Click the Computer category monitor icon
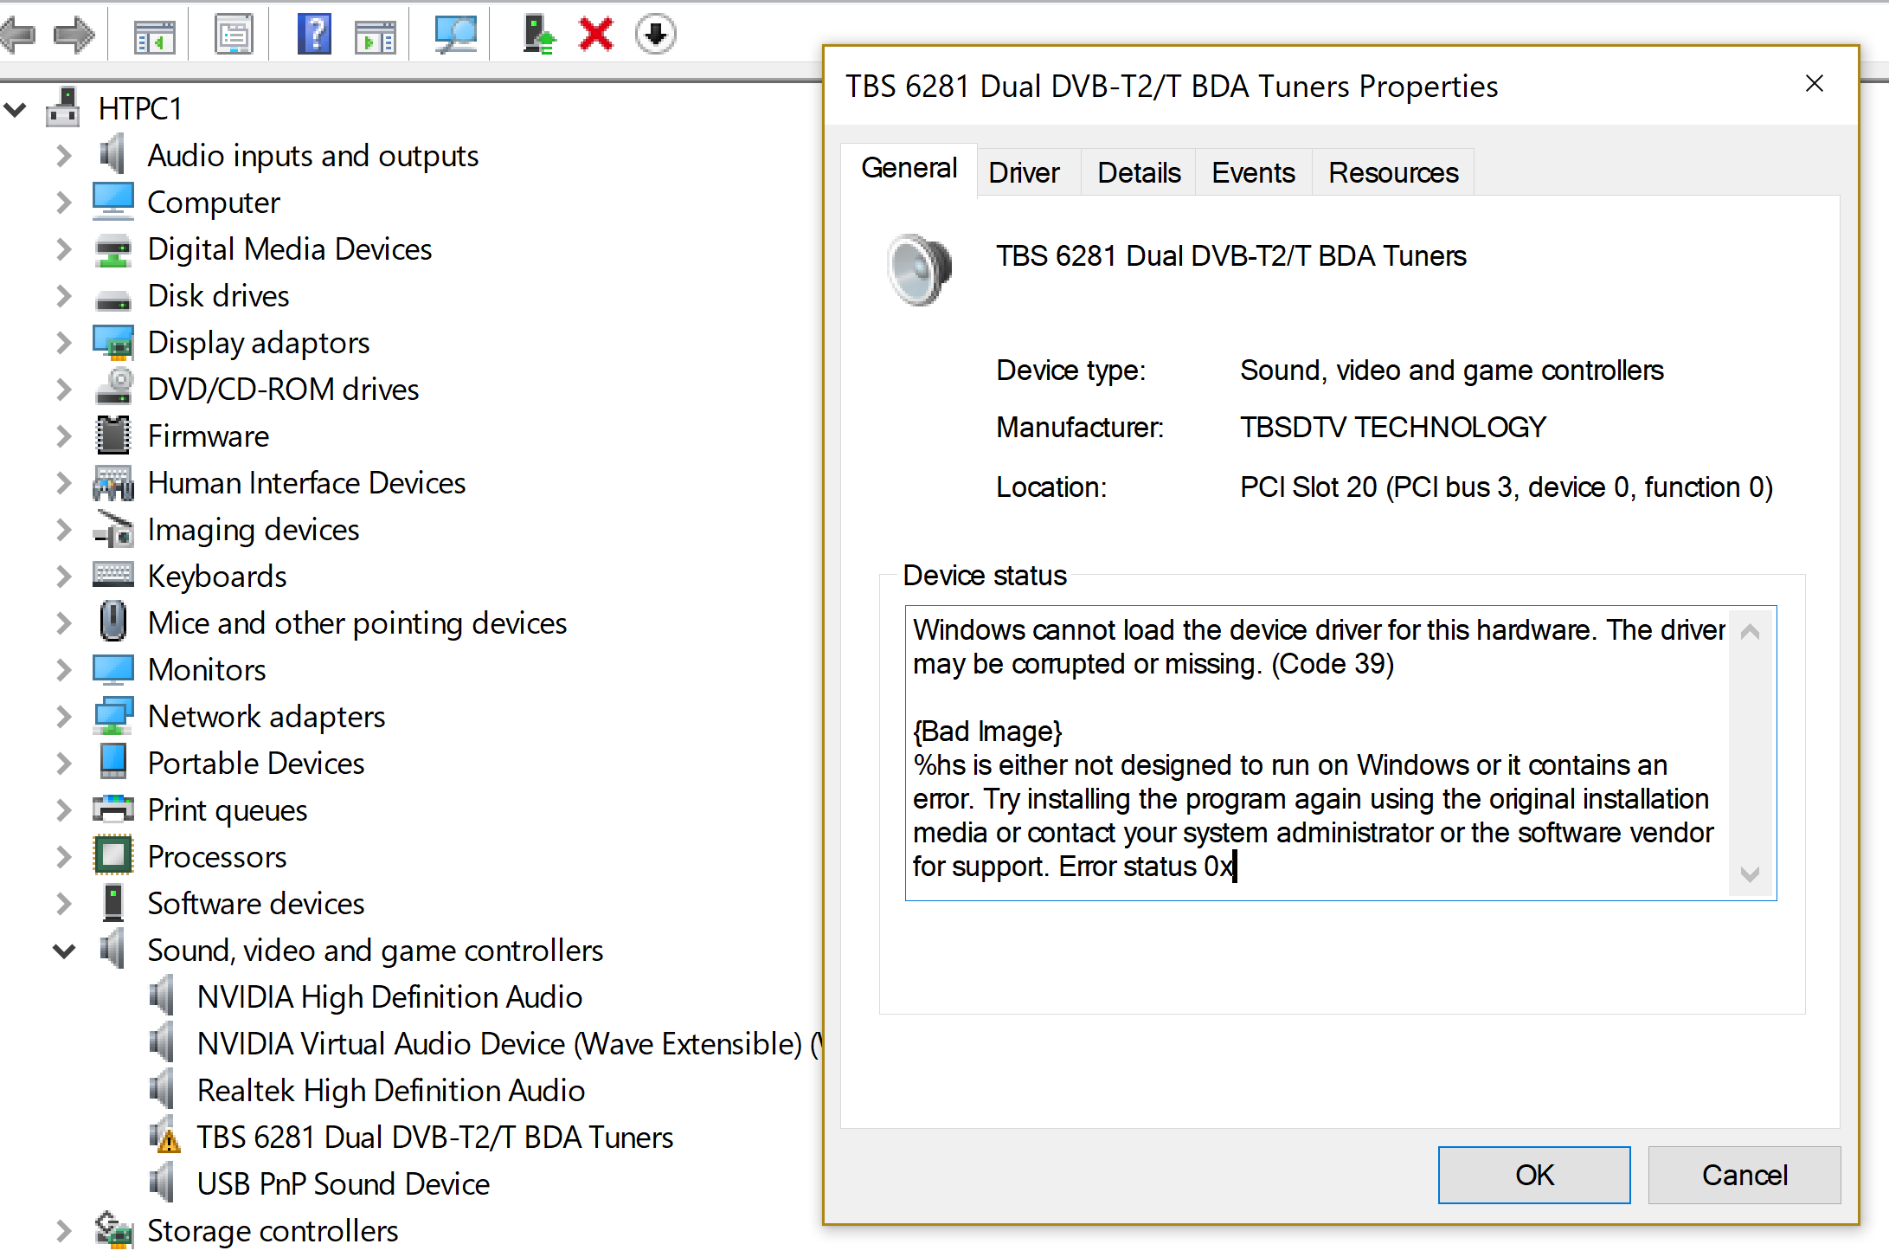The height and width of the screenshot is (1257, 1889). (113, 202)
